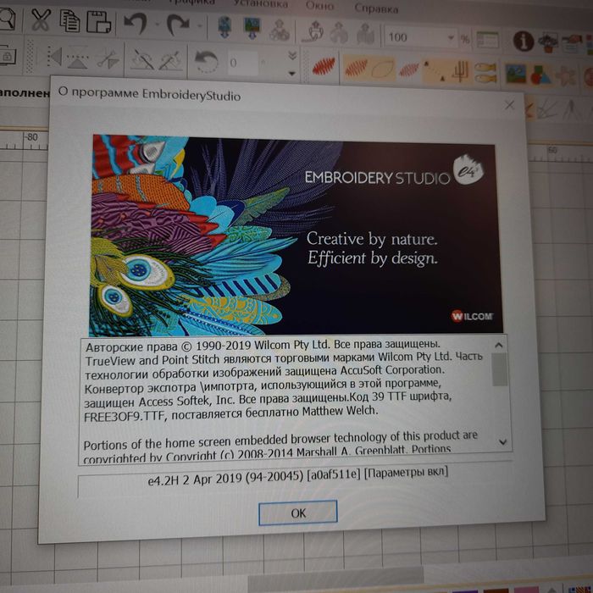
Task: Toggle Show Connectors dotted line icon
Action: [435, 70]
